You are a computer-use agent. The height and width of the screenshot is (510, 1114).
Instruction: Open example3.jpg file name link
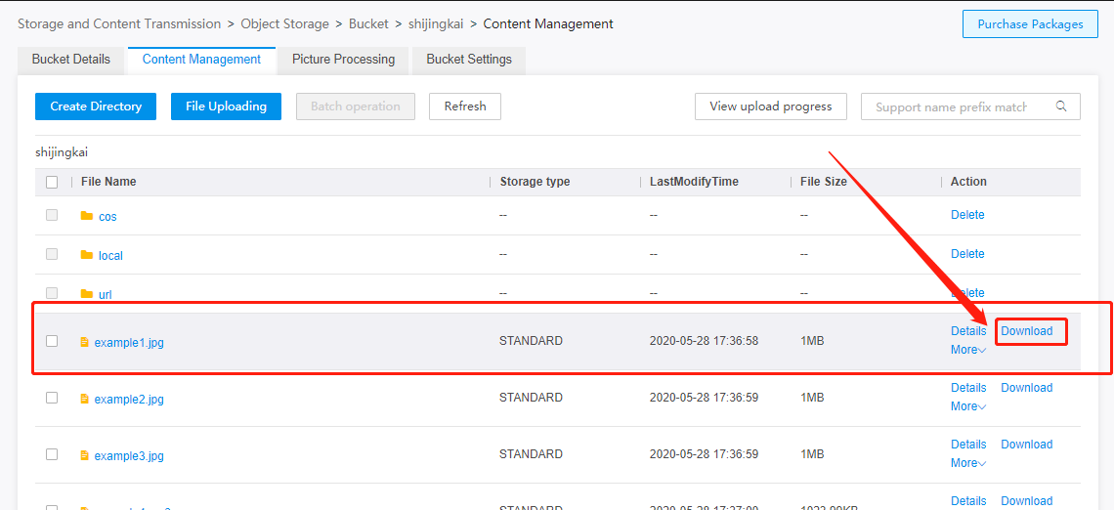[x=129, y=456]
